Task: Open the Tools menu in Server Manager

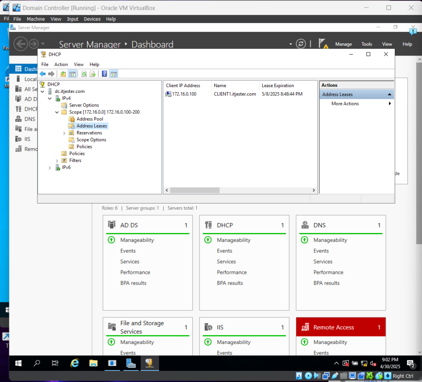Action: point(366,44)
